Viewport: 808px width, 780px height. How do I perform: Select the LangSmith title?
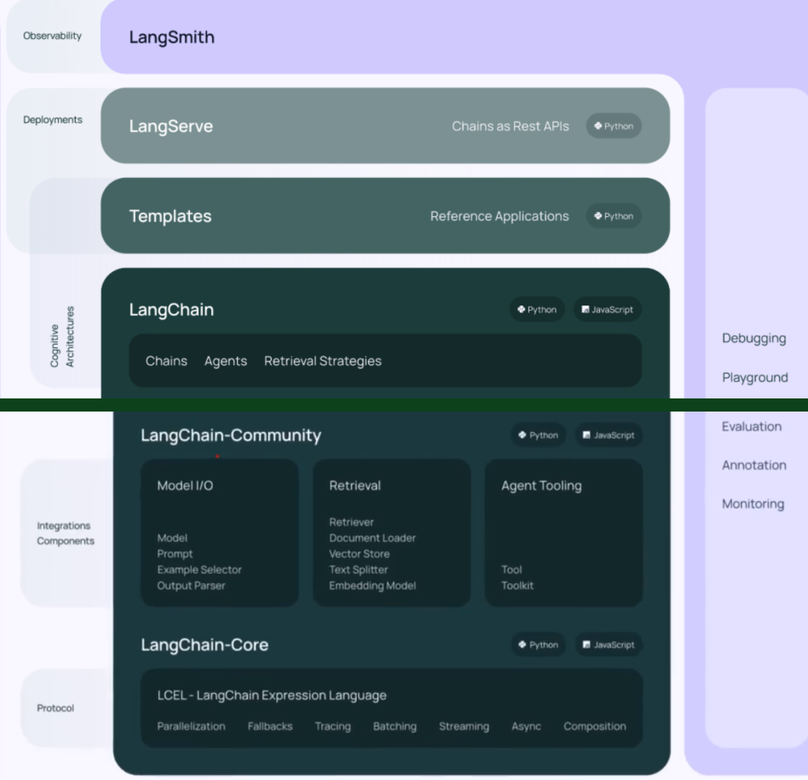[172, 37]
